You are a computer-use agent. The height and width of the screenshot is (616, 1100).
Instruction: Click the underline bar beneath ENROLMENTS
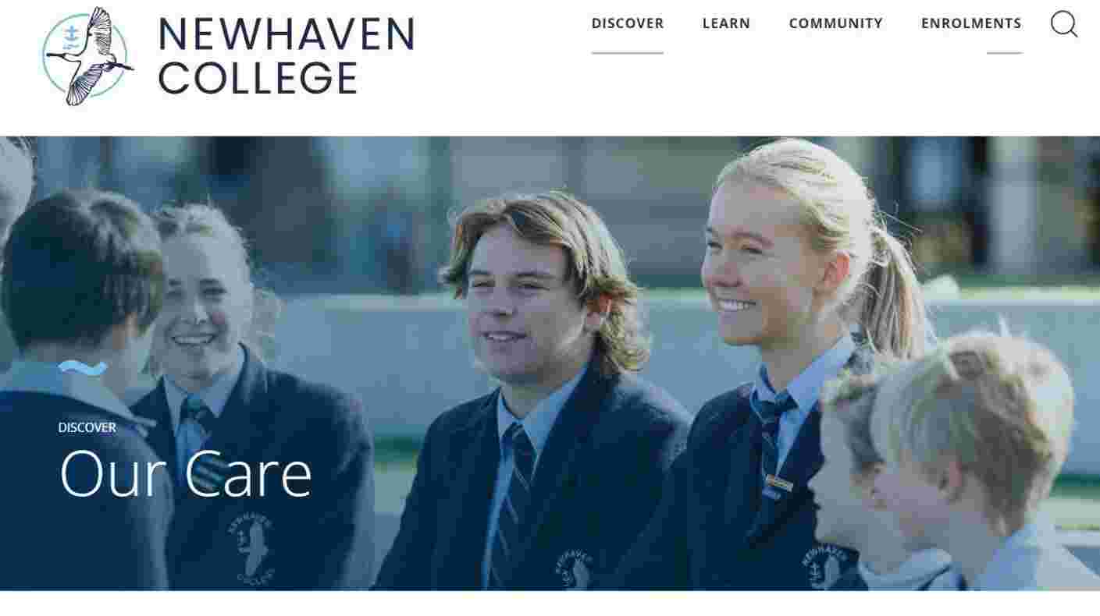1004,53
